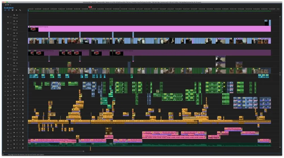284x158 pixels.
Task: Lock the Video 8 track
Action: pos(8,29)
